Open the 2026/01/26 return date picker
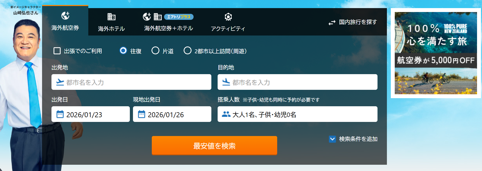Screen dimensions: 482x171 pyautogui.click(x=172, y=114)
